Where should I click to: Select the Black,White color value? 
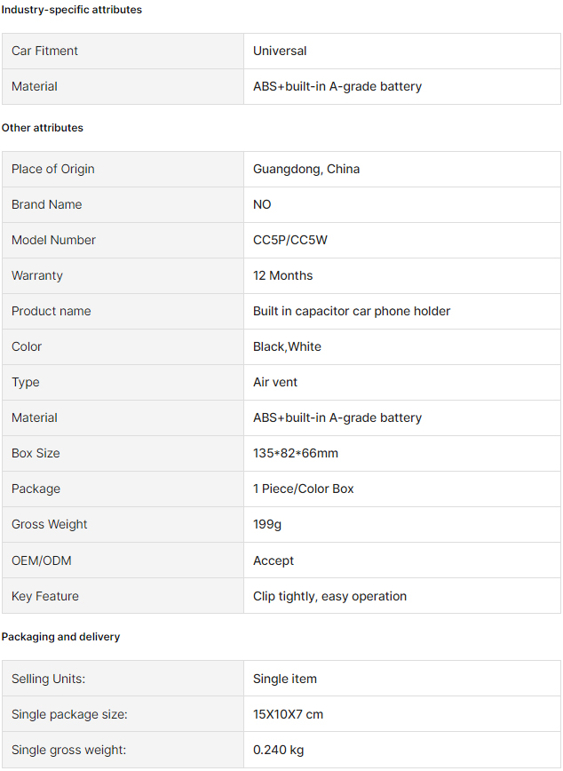pyautogui.click(x=287, y=346)
